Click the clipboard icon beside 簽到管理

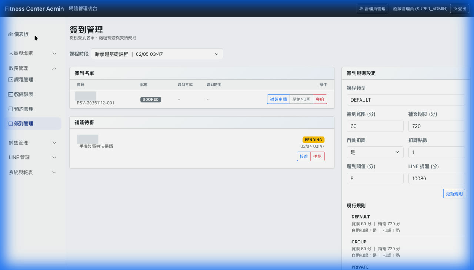[x=10, y=124]
